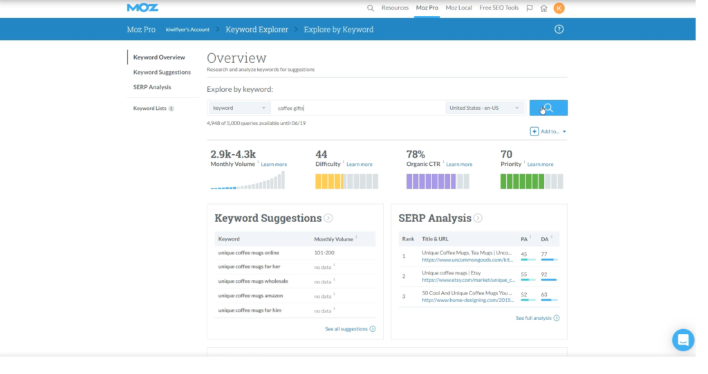Click the Keyword Suggestions heading
This screenshot has width=708, height=374.
[268, 218]
